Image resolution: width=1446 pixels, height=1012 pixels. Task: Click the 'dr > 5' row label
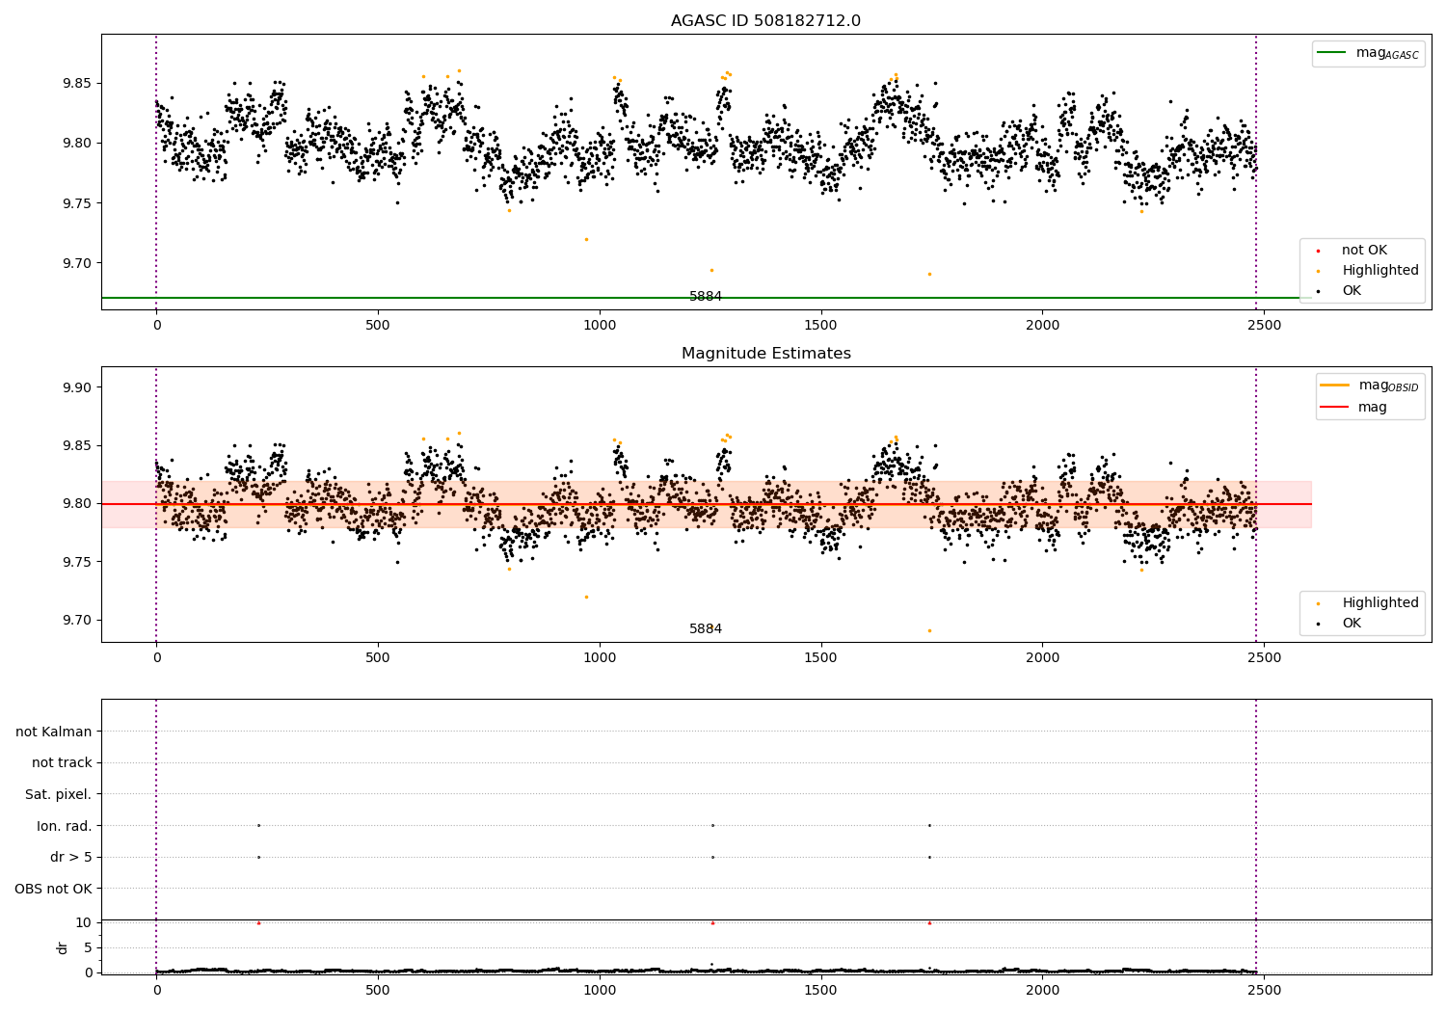(x=70, y=857)
